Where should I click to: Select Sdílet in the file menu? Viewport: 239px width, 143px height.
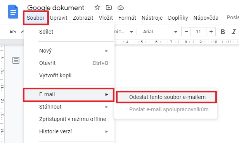coord(69,32)
